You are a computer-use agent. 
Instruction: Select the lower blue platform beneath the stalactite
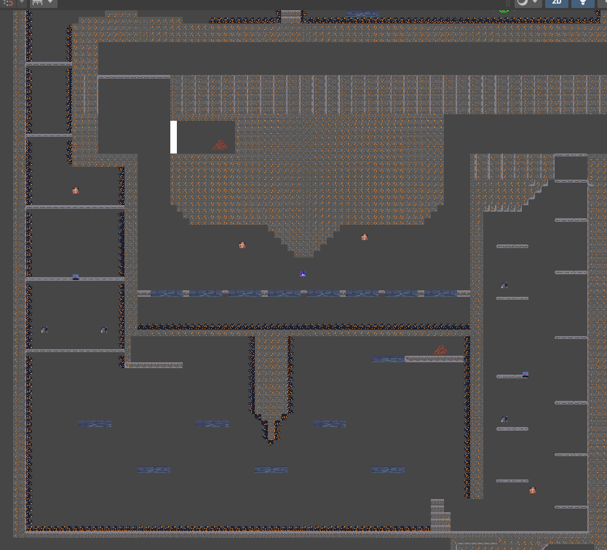pos(271,469)
